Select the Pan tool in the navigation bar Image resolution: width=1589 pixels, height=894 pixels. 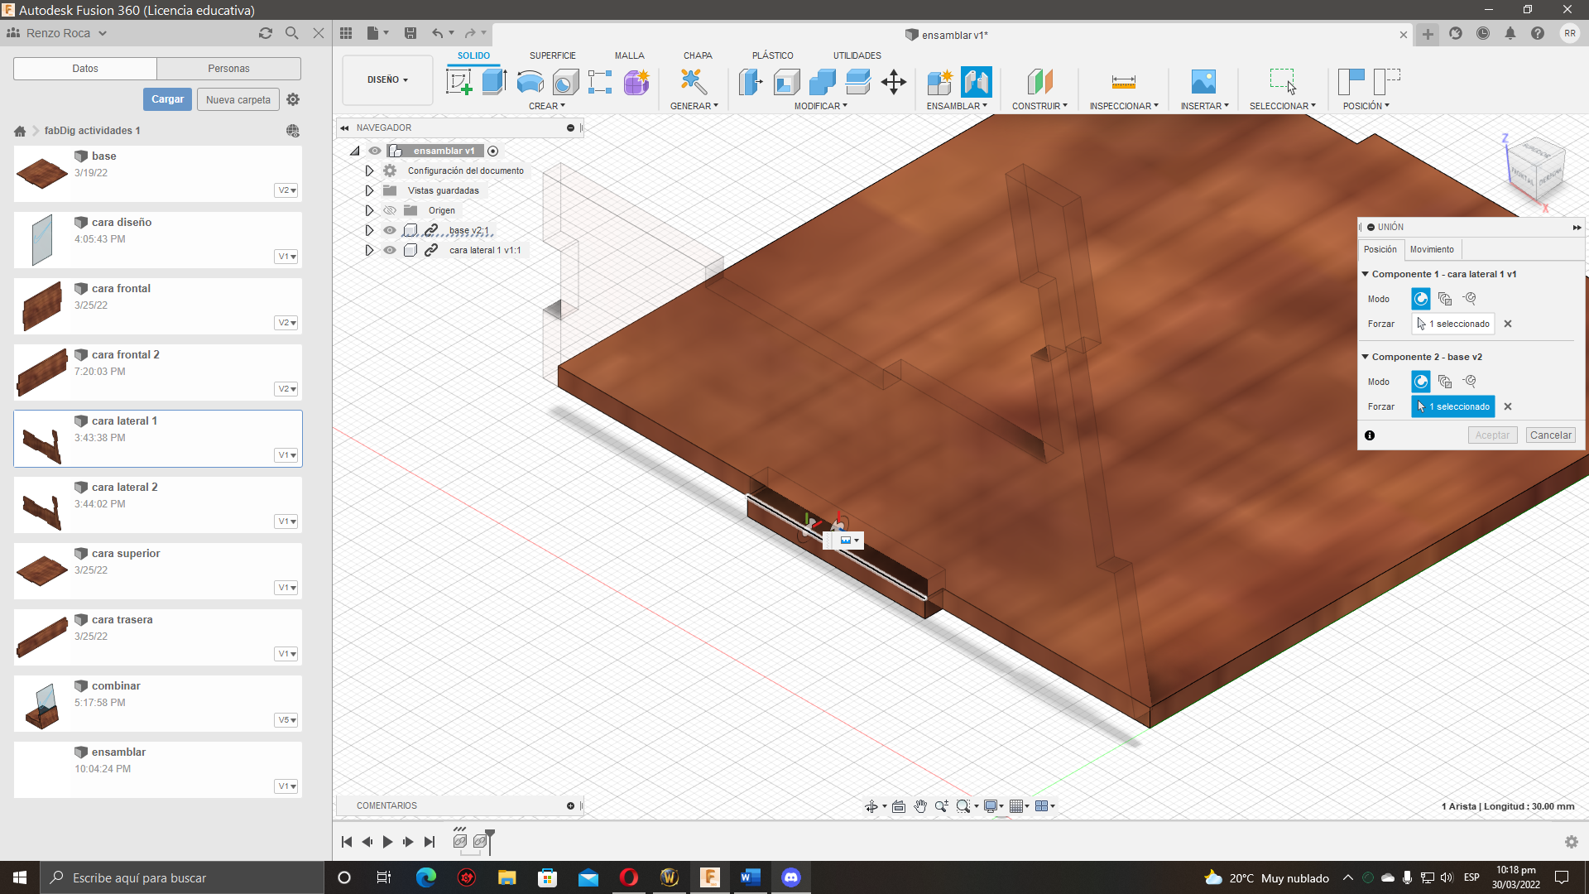(920, 805)
